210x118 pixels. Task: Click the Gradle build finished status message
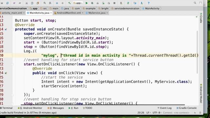[x=28, y=113]
